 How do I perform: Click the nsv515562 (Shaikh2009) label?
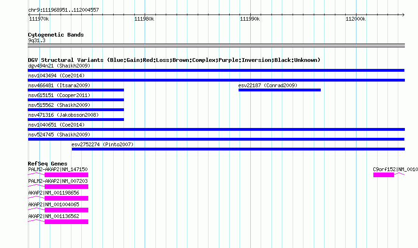click(59, 105)
